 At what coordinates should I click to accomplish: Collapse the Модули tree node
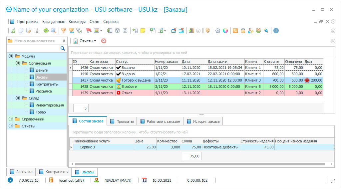pyautogui.click(x=11, y=56)
